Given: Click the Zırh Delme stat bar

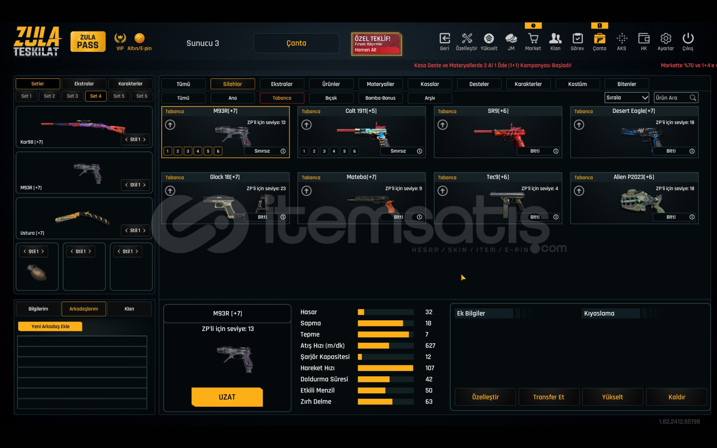Looking at the screenshot, I should (x=386, y=402).
